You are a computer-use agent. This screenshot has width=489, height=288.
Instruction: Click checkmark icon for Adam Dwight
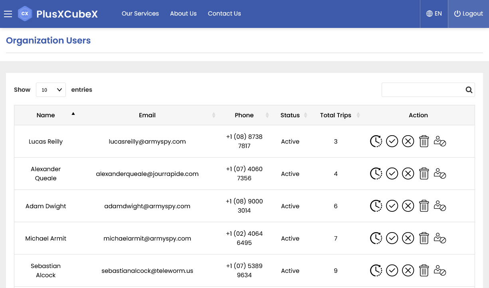click(x=392, y=206)
